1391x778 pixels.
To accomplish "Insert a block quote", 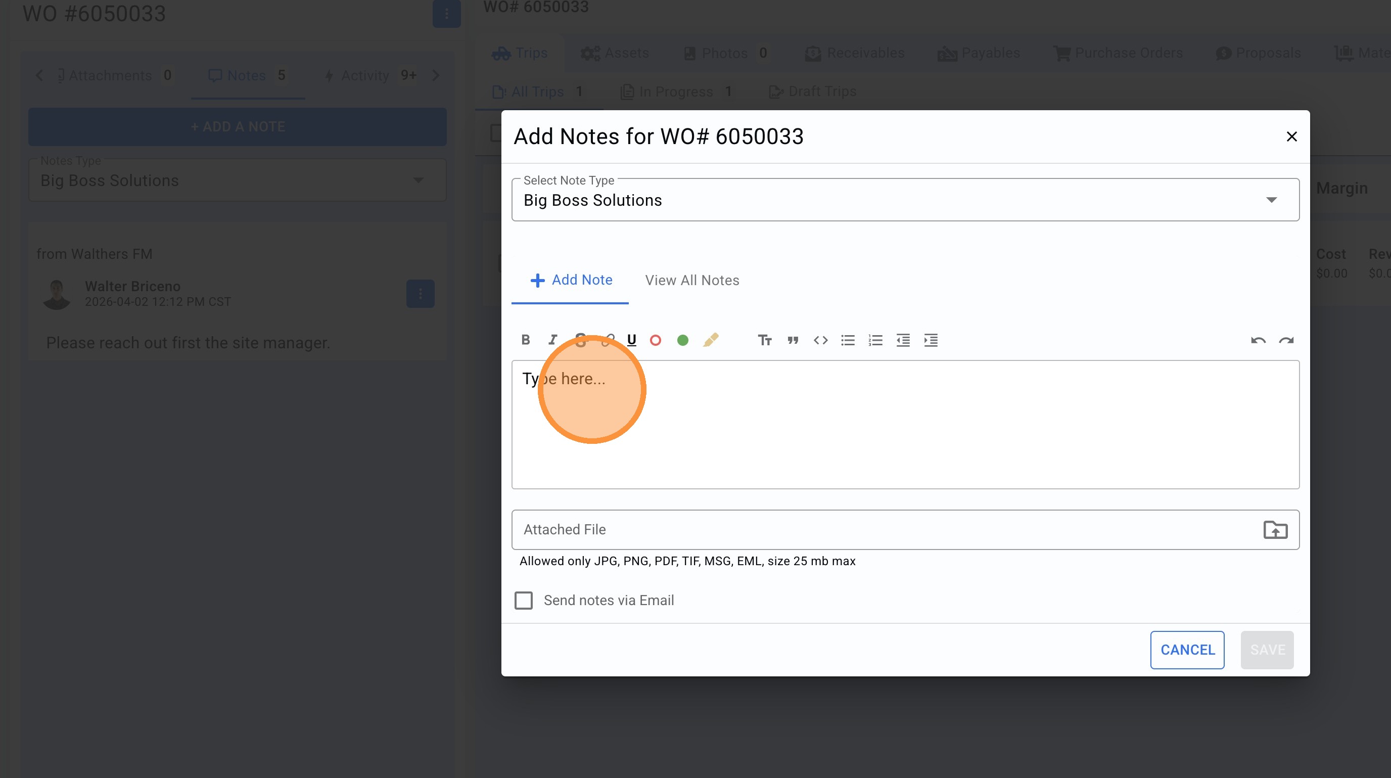I will coord(792,340).
